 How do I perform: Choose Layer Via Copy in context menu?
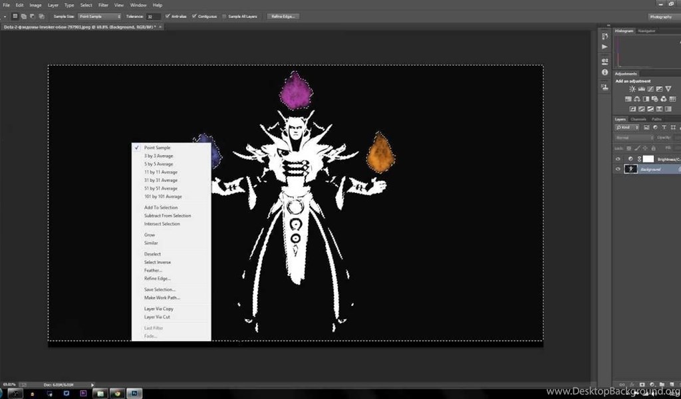(158, 309)
